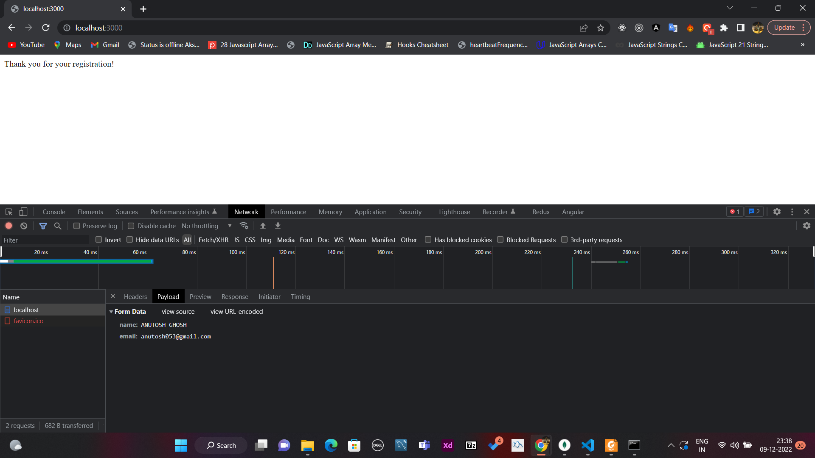The height and width of the screenshot is (458, 815).
Task: Toggle the device emulation toolbar
Action: click(23, 212)
